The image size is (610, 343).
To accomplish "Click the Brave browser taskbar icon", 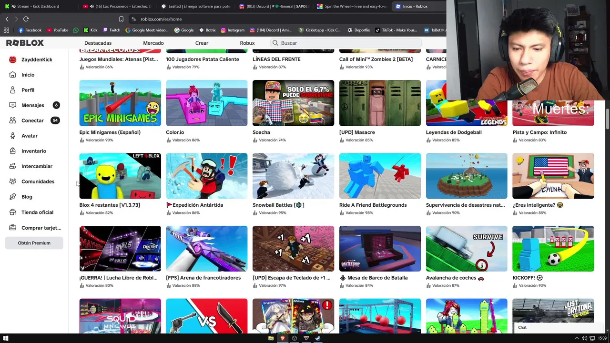I will [x=283, y=338].
